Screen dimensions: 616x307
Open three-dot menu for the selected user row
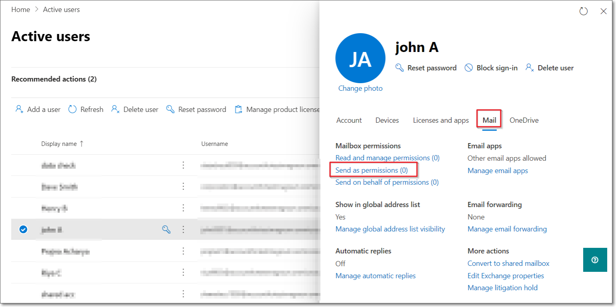183,229
